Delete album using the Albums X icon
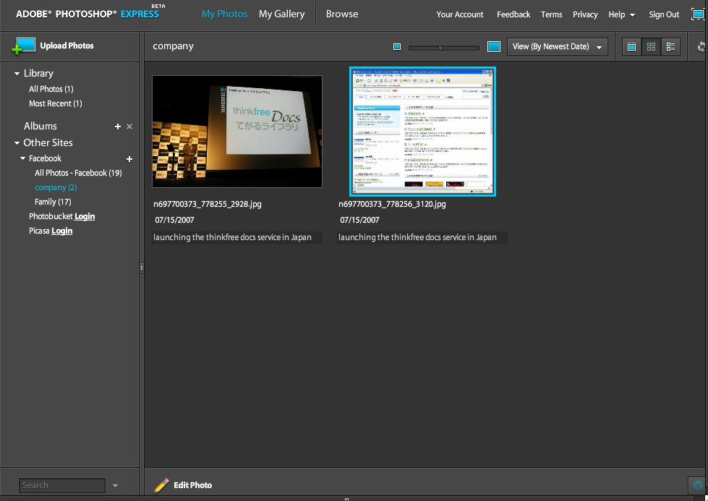708x501 pixels. click(129, 127)
